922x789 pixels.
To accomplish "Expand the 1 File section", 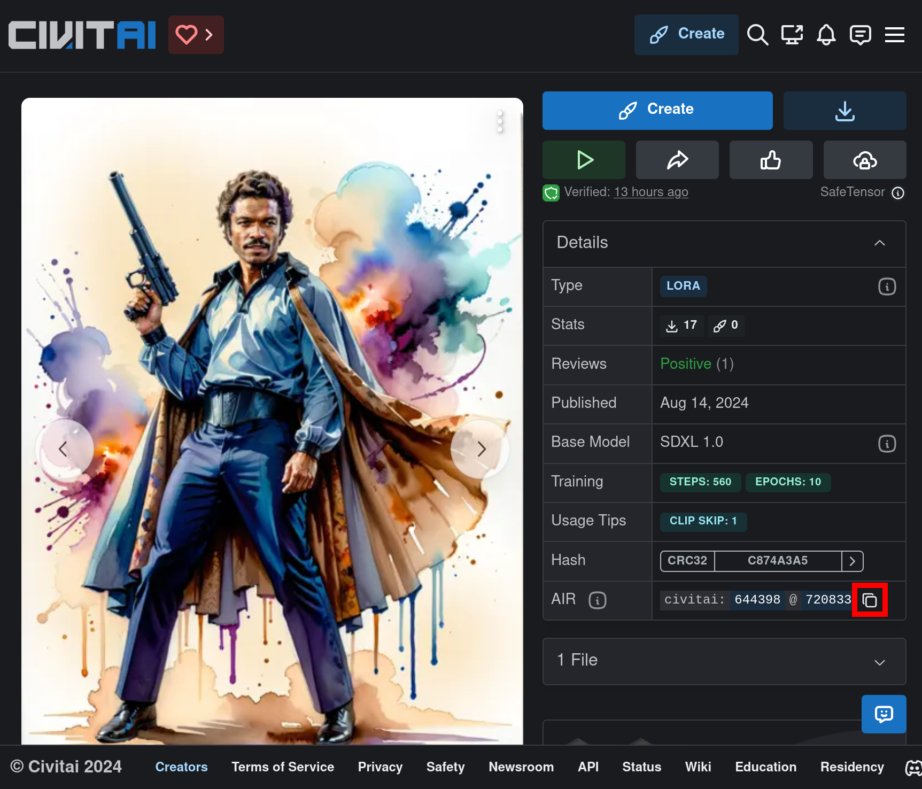I will (724, 661).
